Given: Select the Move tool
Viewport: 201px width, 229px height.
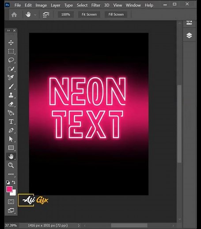Looking at the screenshot, I should click(x=11, y=43).
